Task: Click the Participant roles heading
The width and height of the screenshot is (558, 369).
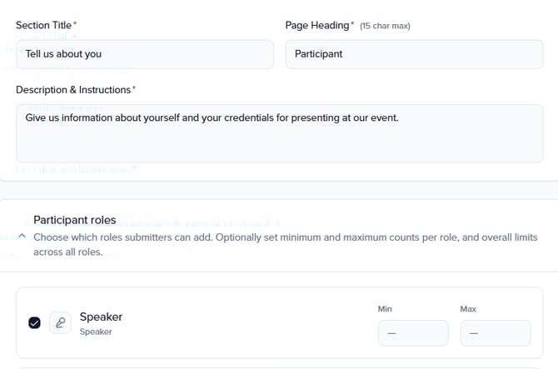Action: 75,220
